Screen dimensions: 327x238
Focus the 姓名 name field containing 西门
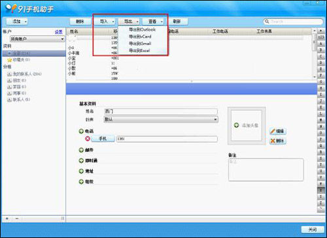[x=161, y=112]
